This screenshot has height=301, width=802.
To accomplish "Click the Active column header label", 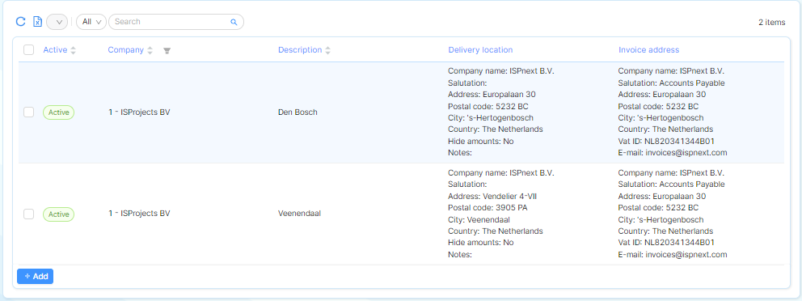I will pyautogui.click(x=55, y=49).
